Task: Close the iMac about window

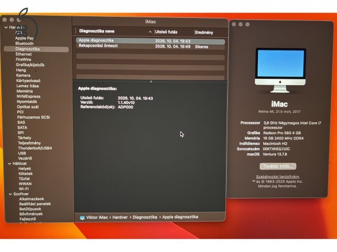Action: coord(234,25)
